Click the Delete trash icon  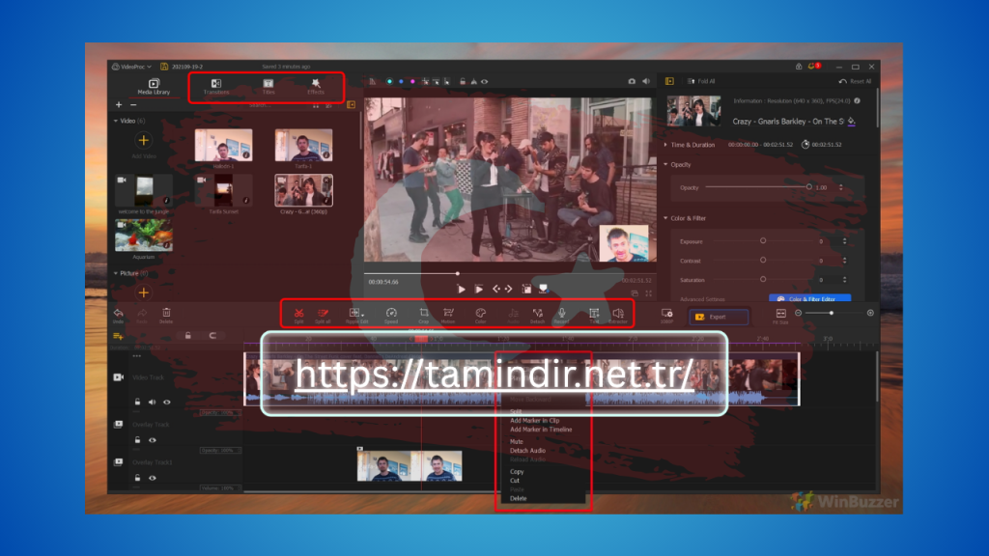click(166, 314)
